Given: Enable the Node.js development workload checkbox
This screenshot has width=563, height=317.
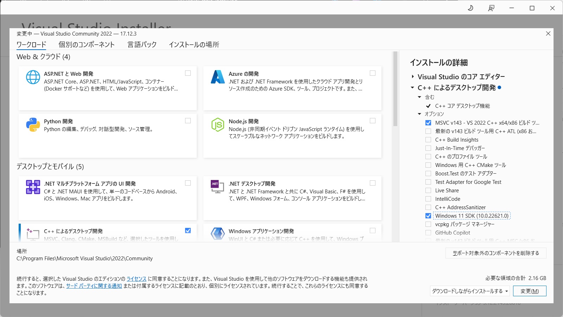Looking at the screenshot, I should click(373, 121).
